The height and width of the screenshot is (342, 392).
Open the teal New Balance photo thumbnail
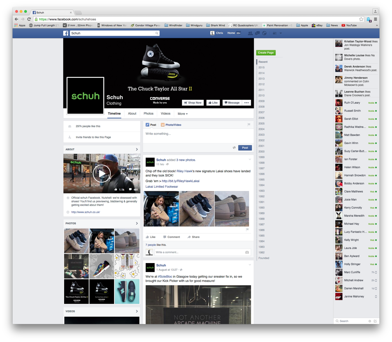click(127, 292)
